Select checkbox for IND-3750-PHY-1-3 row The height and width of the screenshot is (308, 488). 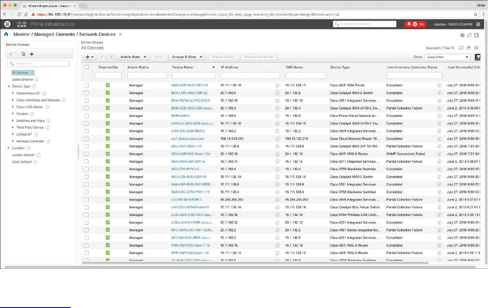(x=86, y=169)
